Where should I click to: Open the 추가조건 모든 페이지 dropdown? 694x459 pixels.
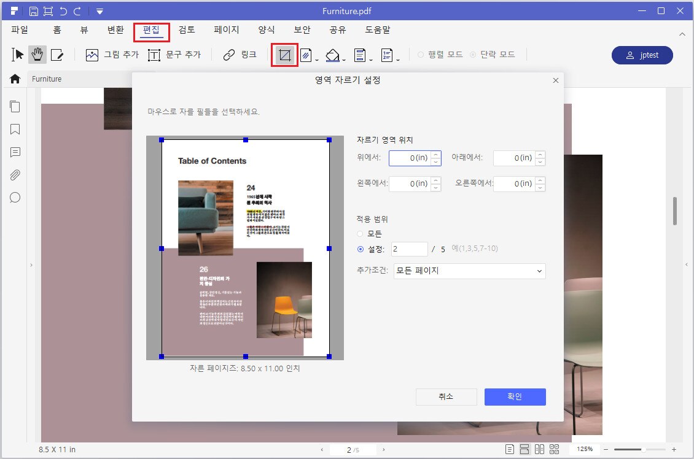470,271
